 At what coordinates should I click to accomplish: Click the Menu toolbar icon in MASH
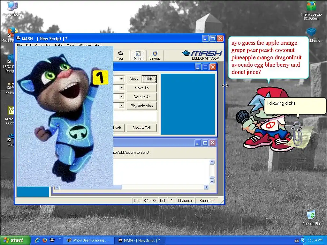pyautogui.click(x=138, y=56)
